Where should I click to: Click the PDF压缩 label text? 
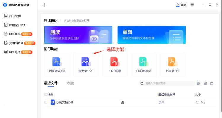click(115, 71)
